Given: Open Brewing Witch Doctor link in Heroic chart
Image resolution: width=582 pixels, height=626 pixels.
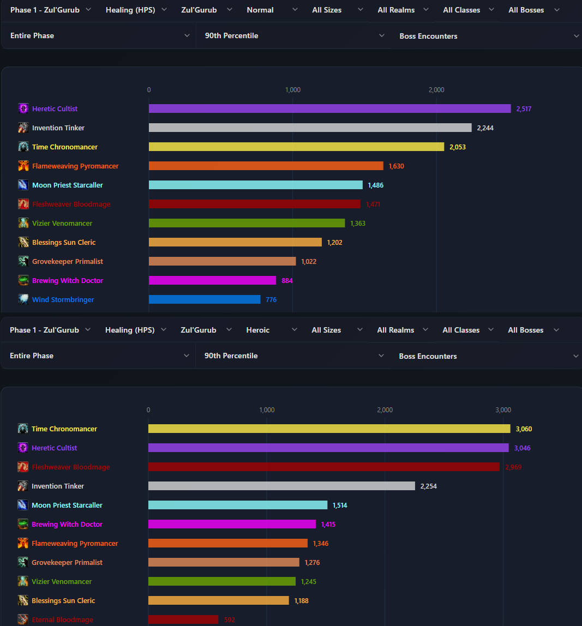Looking at the screenshot, I should pyautogui.click(x=67, y=524).
